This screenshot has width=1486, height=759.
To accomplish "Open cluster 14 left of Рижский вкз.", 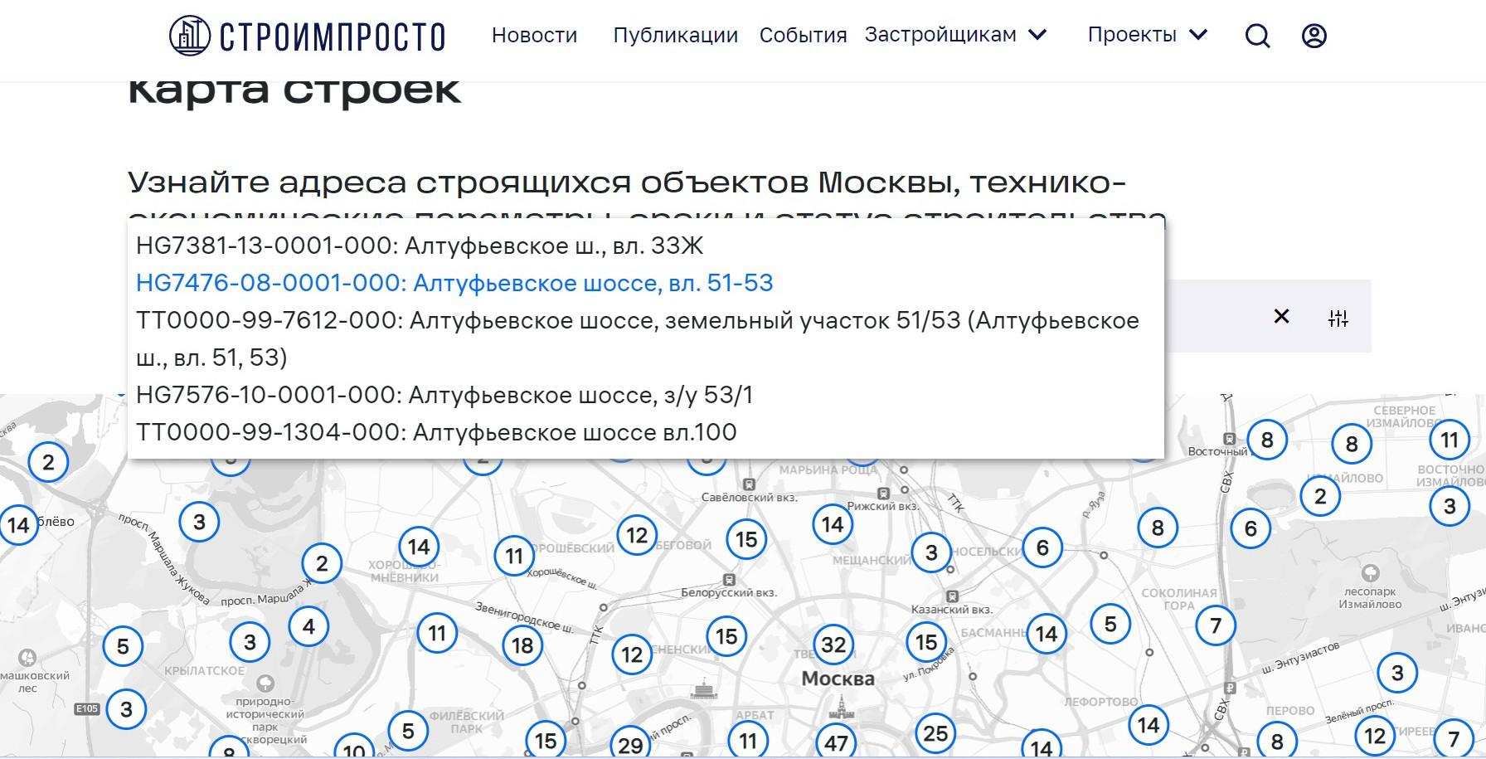I will [833, 524].
